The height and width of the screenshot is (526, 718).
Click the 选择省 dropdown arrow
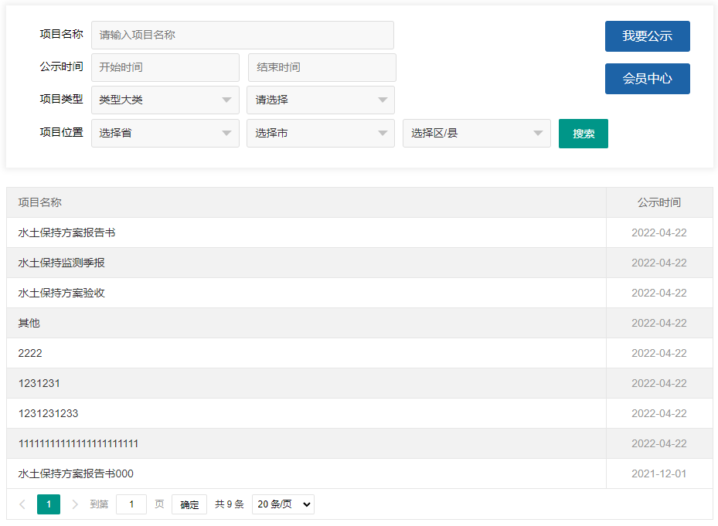pos(226,133)
